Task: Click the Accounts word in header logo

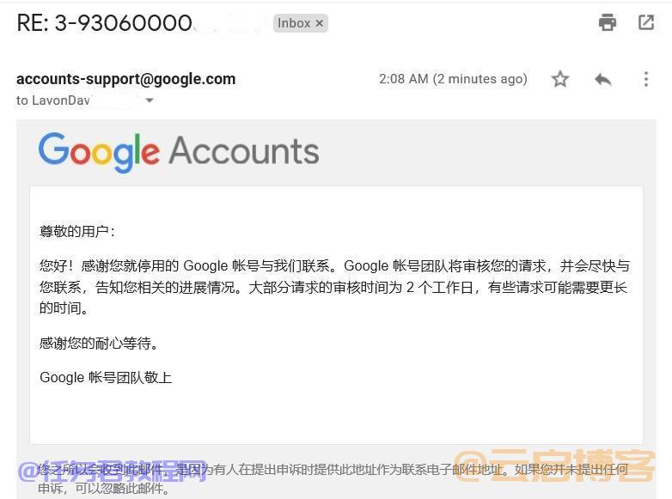Action: [x=244, y=151]
